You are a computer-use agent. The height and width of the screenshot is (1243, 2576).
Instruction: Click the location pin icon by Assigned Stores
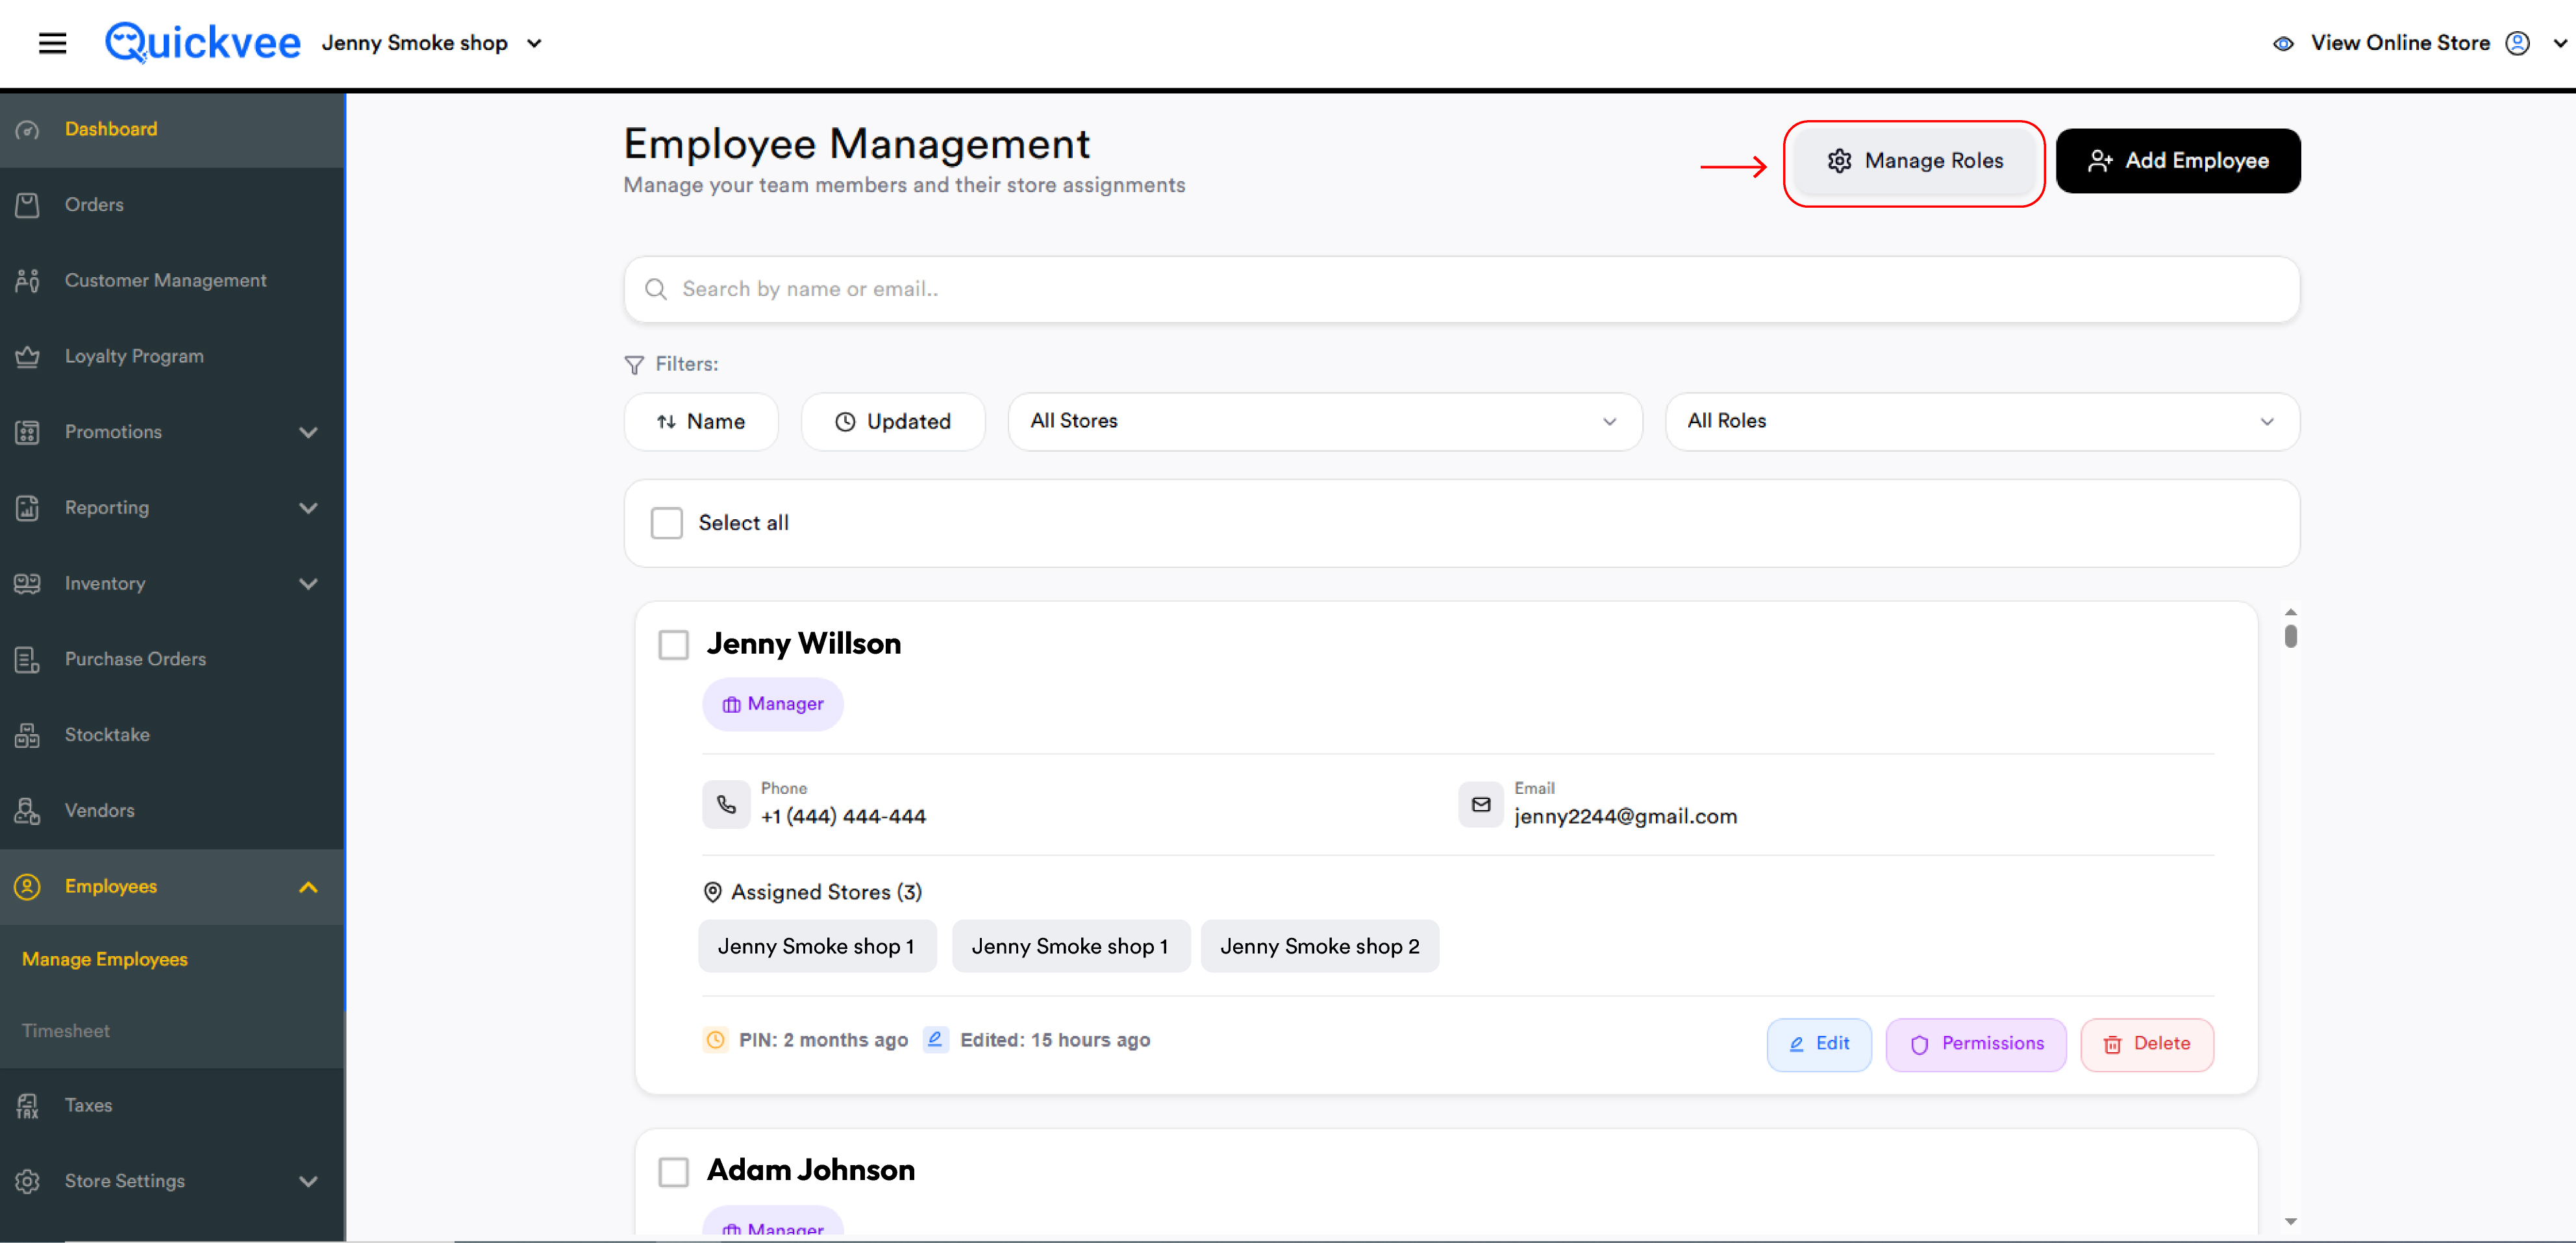pyautogui.click(x=713, y=891)
